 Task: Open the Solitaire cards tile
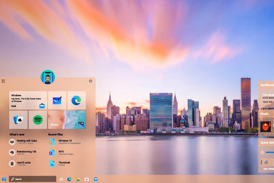(18, 120)
